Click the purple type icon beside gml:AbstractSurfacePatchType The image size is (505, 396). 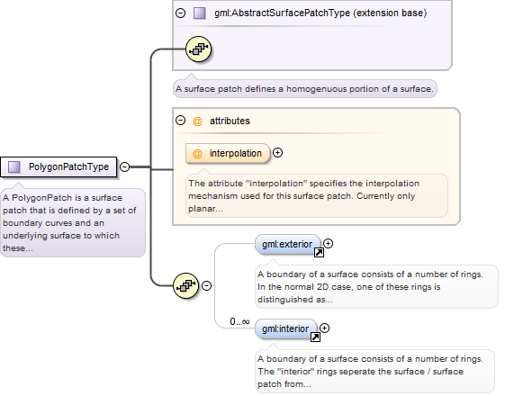[199, 13]
